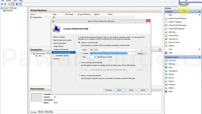Click Import Virtual Machine icon
The height and width of the screenshot is (114, 202).
(x=166, y=18)
